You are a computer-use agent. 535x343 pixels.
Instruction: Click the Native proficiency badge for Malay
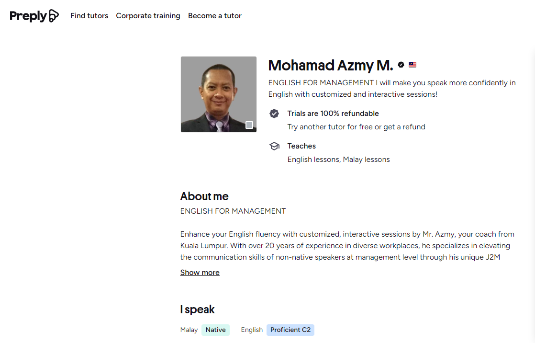215,330
